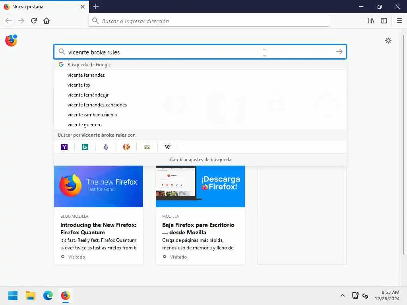Open network status tray icon
Screen dimensions: 407x305
tap(355, 295)
